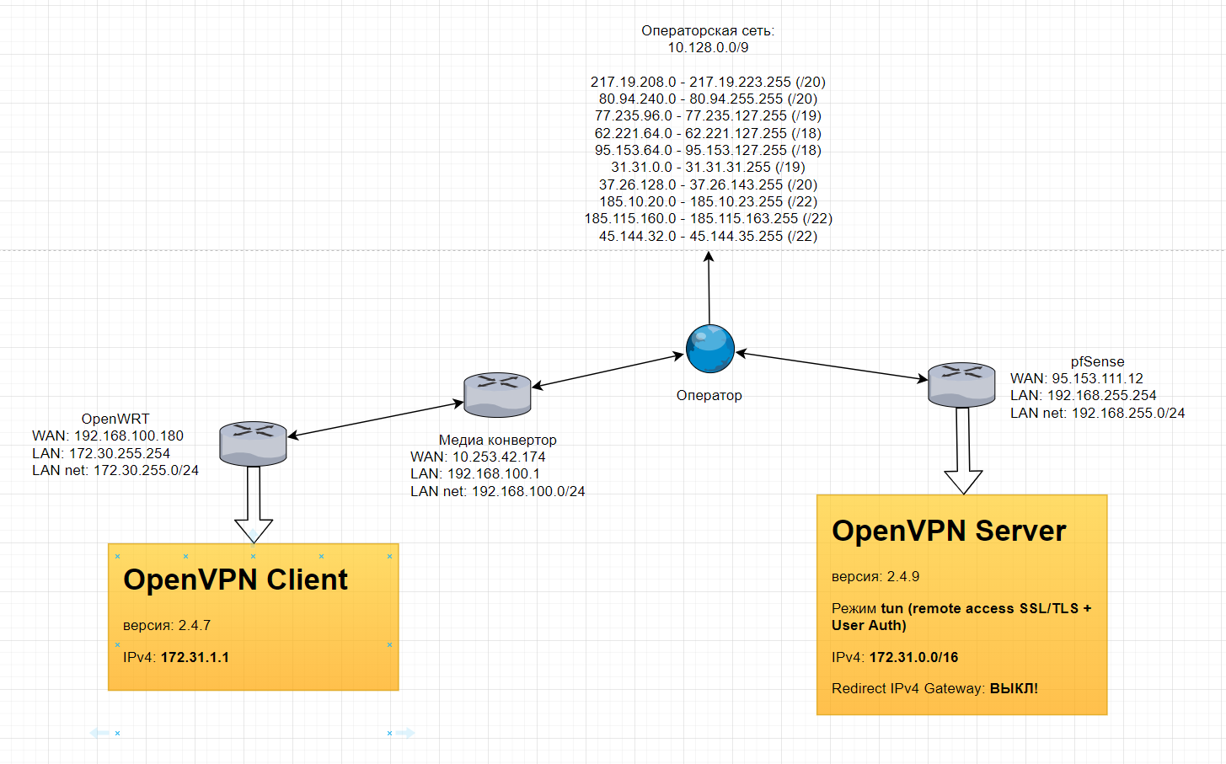Click the "Медиа конвертор" label

tap(497, 440)
